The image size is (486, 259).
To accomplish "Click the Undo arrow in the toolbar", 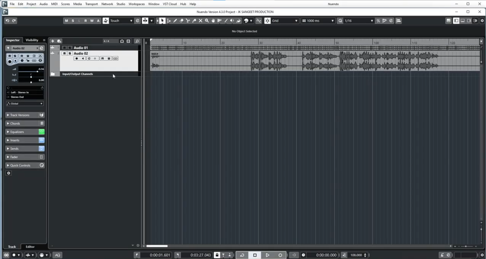I will (x=7, y=21).
